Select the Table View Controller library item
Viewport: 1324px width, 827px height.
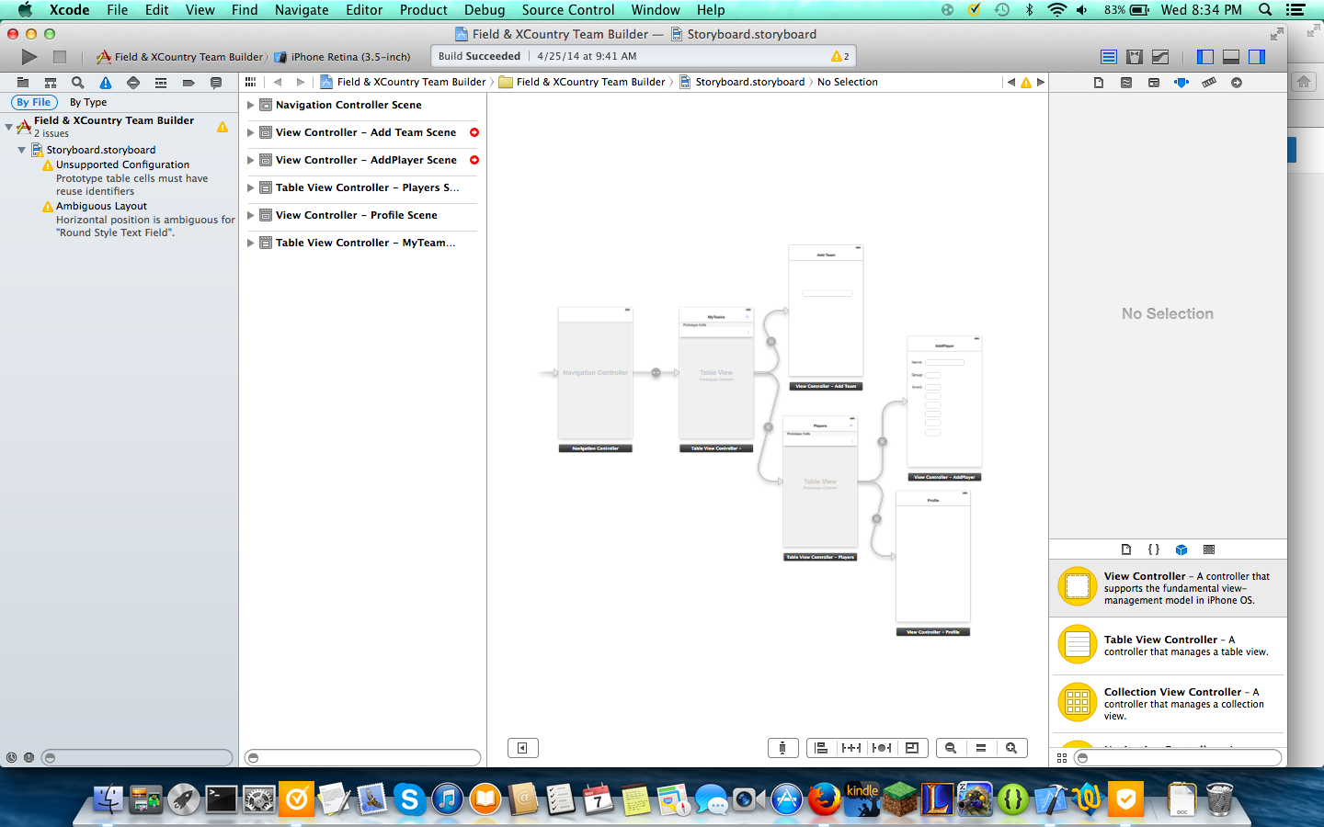pyautogui.click(x=1168, y=645)
